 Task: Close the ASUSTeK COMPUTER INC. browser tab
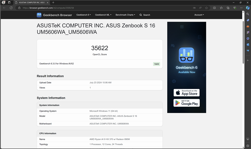[x=48, y=3]
